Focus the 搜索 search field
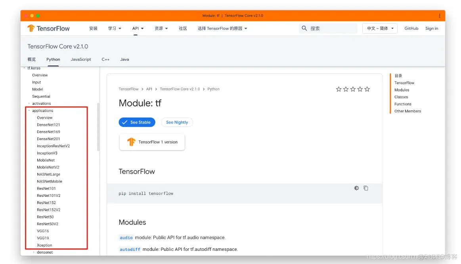 coord(328,28)
